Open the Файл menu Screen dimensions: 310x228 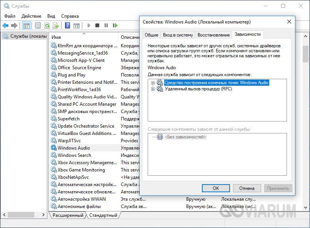tap(10, 16)
